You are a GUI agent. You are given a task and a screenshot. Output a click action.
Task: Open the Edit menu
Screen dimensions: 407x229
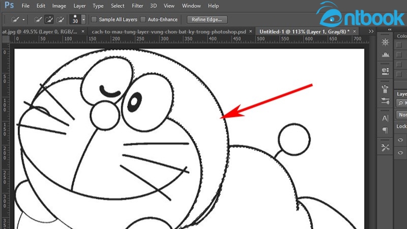pyautogui.click(x=41, y=6)
